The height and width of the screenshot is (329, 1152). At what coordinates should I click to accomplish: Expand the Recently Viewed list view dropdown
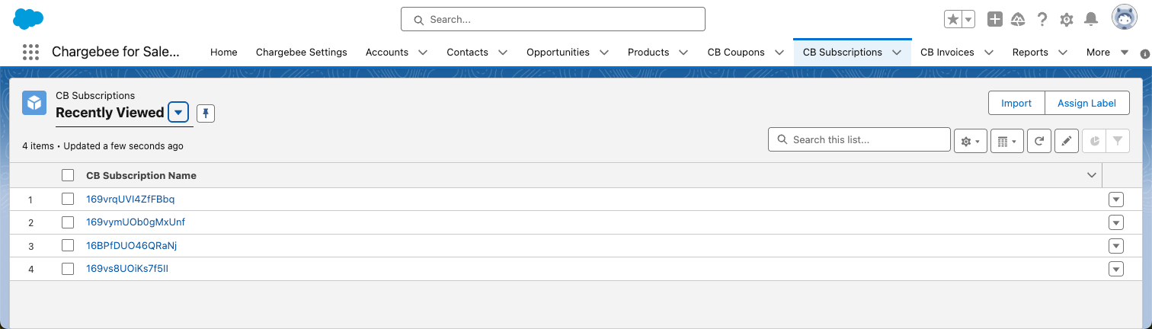coord(178,113)
